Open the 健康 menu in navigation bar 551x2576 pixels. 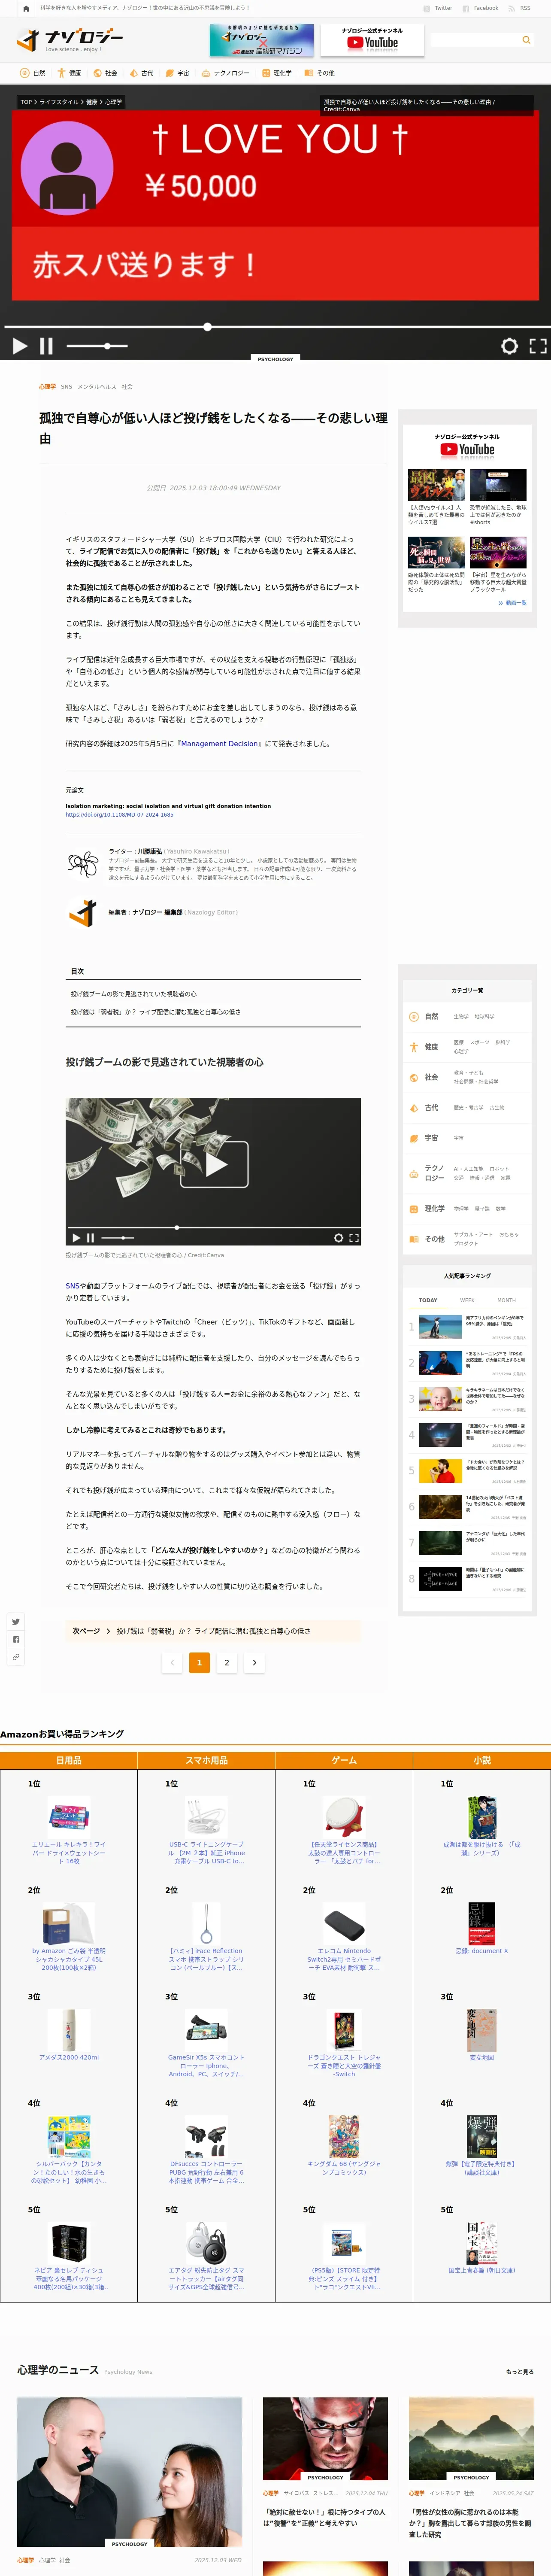(x=69, y=73)
